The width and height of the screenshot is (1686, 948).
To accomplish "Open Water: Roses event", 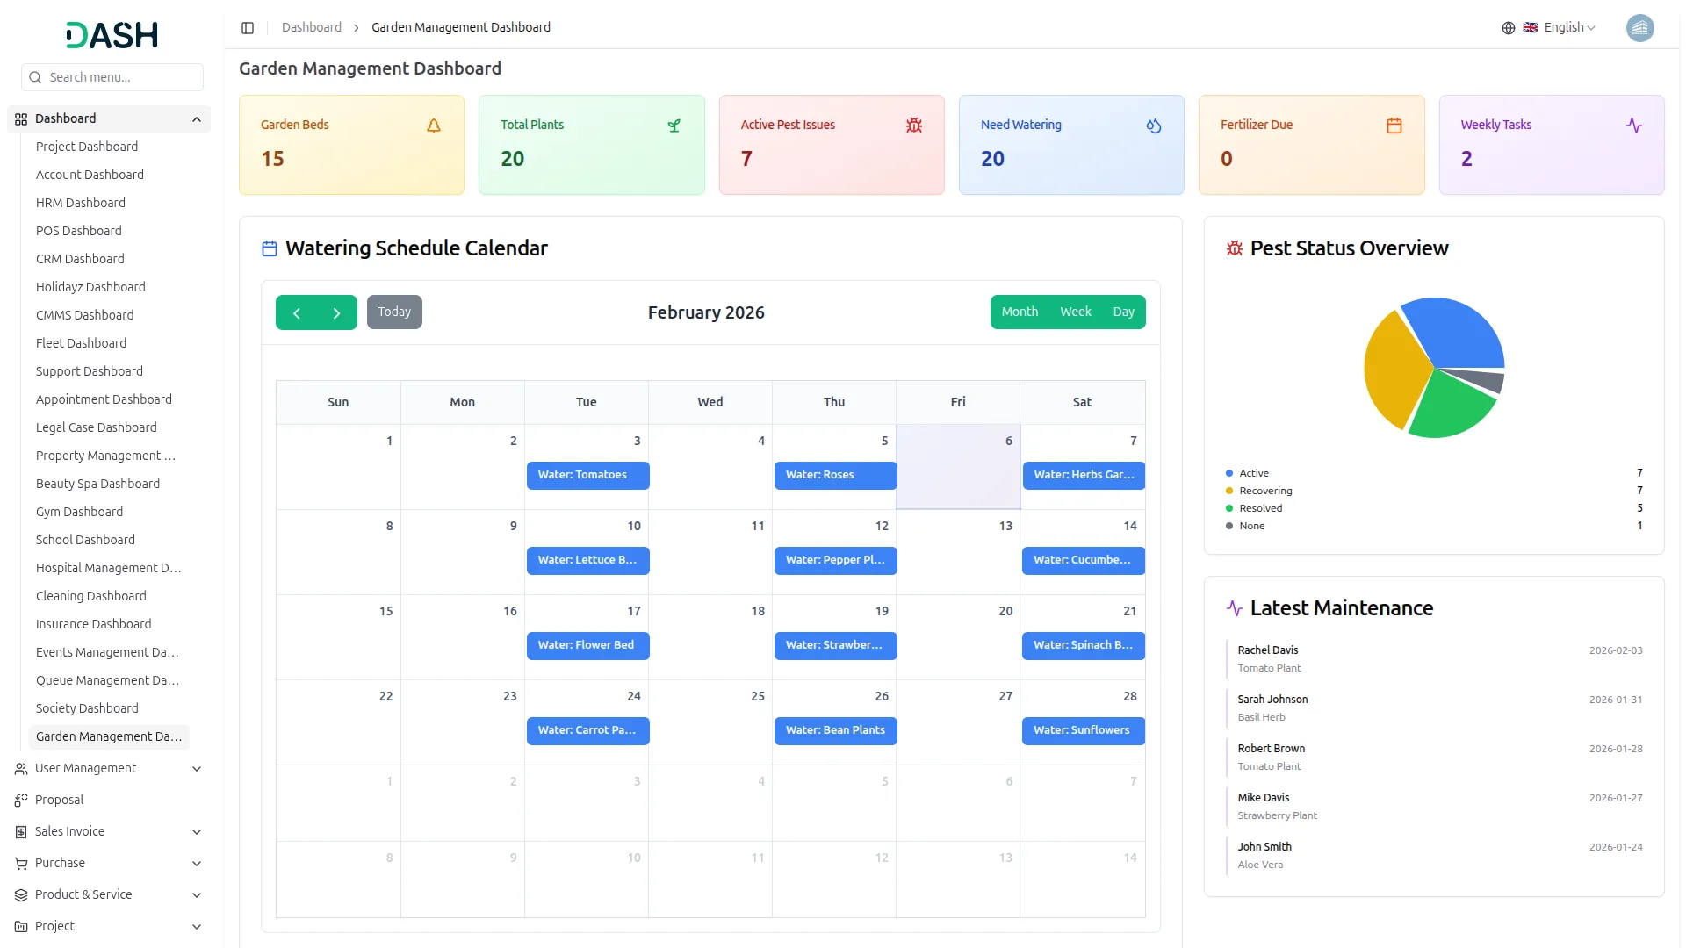I will pyautogui.click(x=835, y=476).
